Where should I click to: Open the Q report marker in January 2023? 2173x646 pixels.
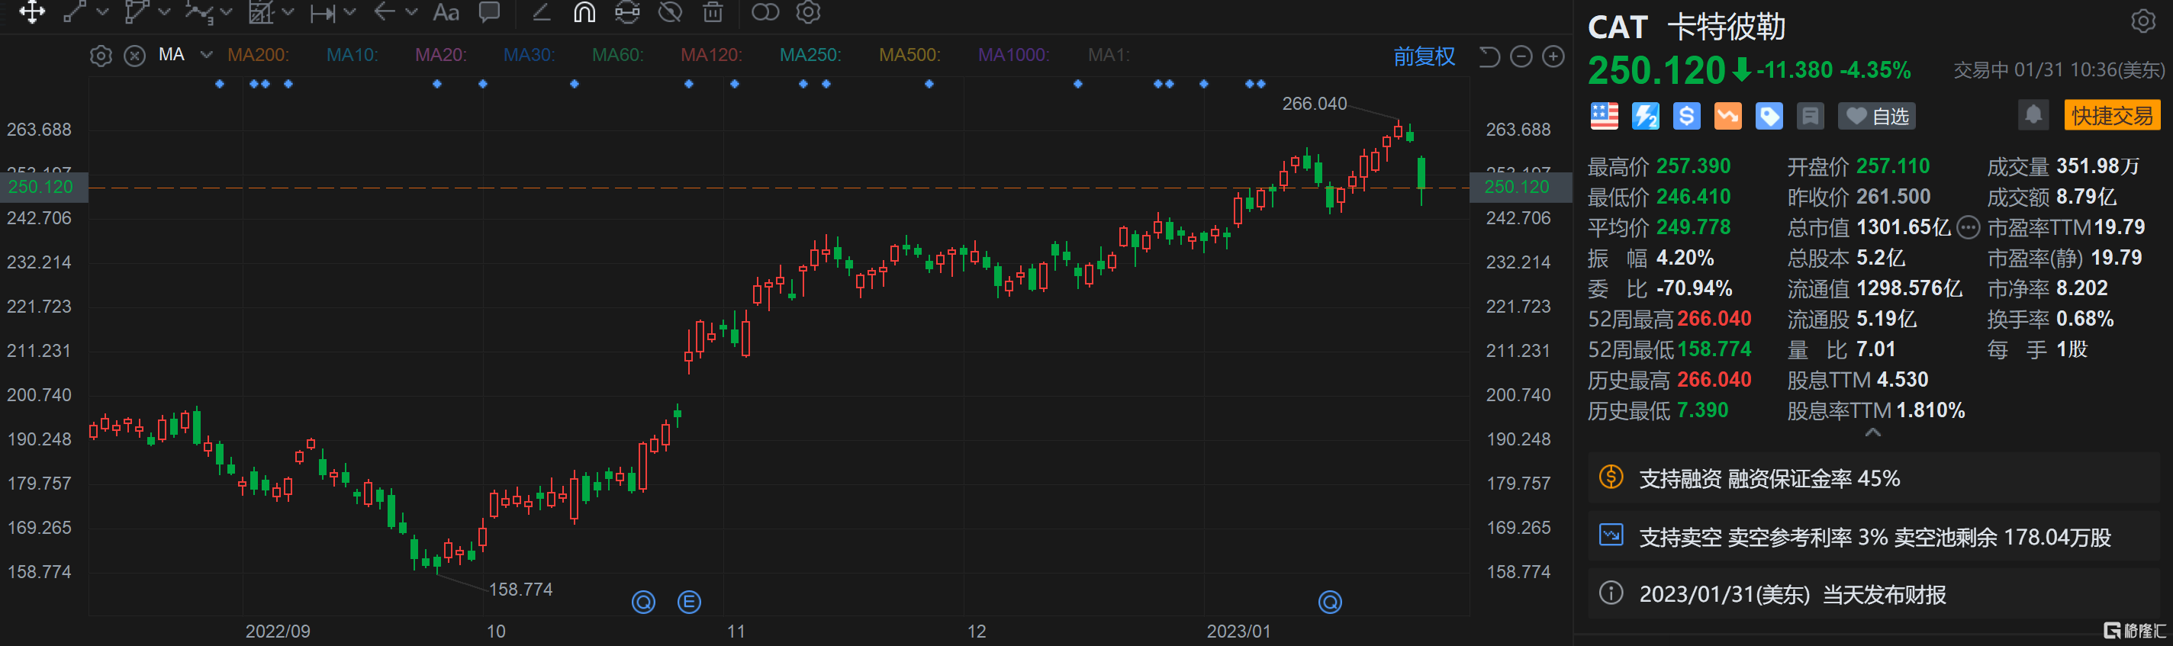coord(1331,603)
